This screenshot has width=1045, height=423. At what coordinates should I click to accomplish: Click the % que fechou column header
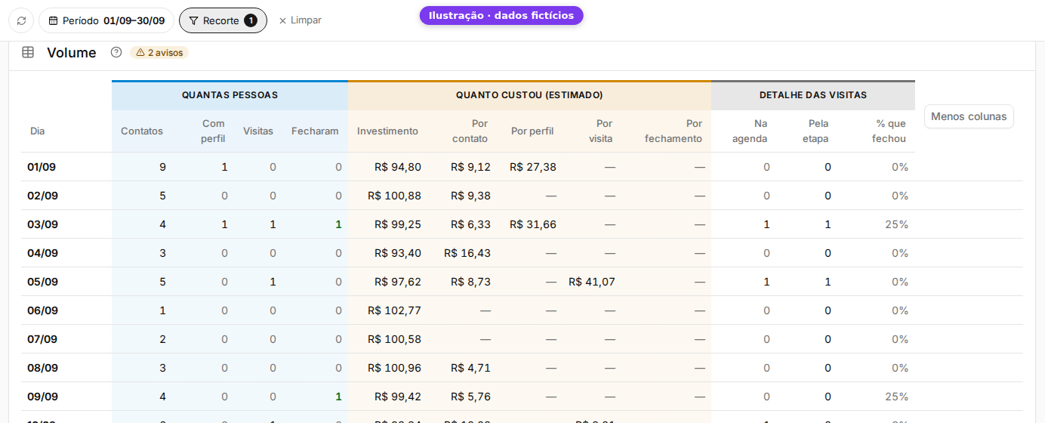[x=889, y=131]
